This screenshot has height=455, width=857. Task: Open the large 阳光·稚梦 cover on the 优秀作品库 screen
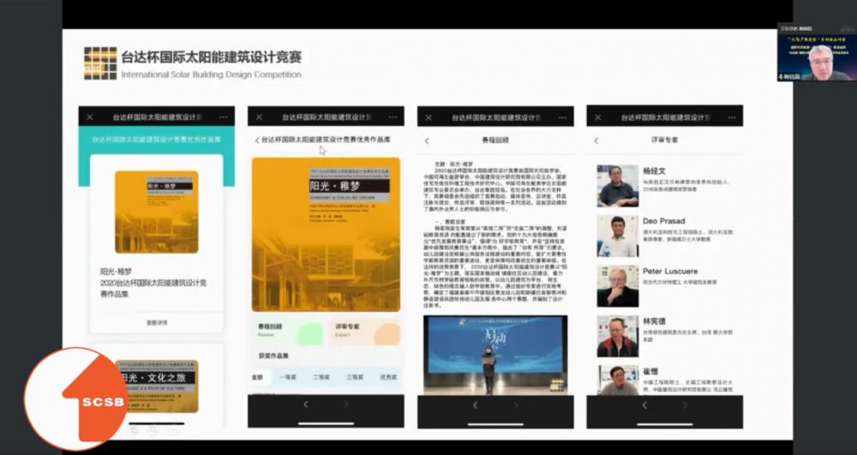pyautogui.click(x=327, y=234)
